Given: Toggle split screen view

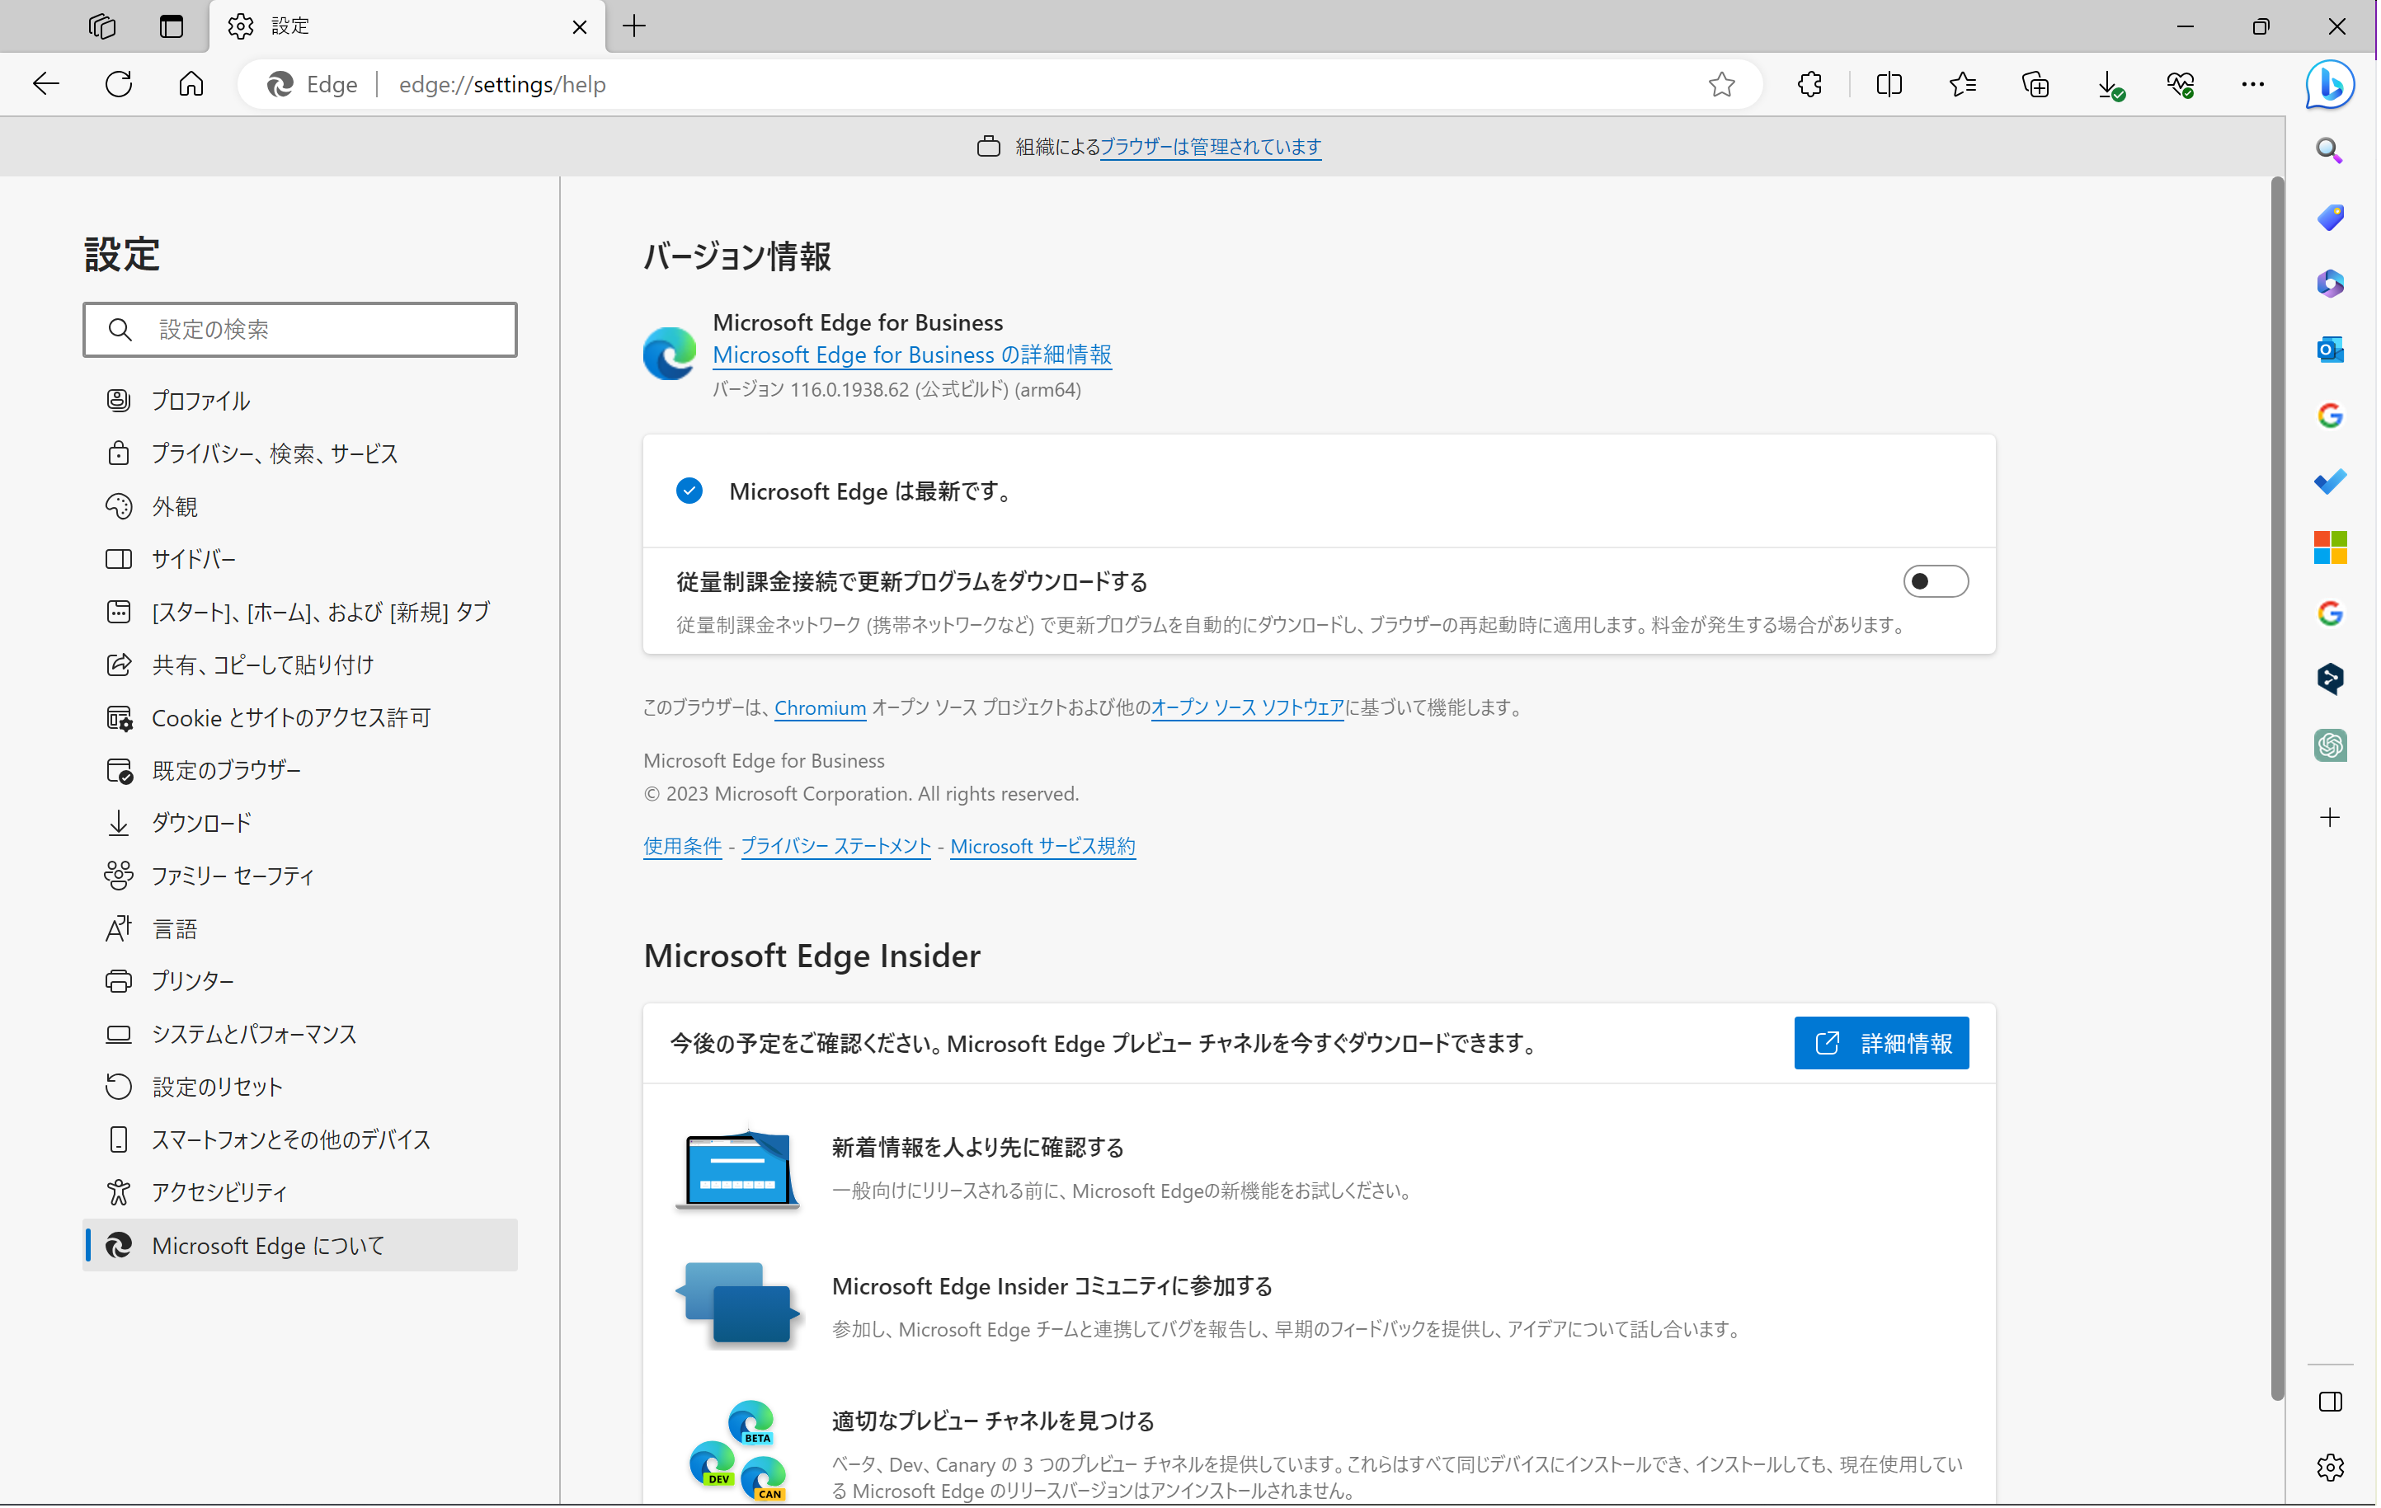Looking at the screenshot, I should point(1889,84).
